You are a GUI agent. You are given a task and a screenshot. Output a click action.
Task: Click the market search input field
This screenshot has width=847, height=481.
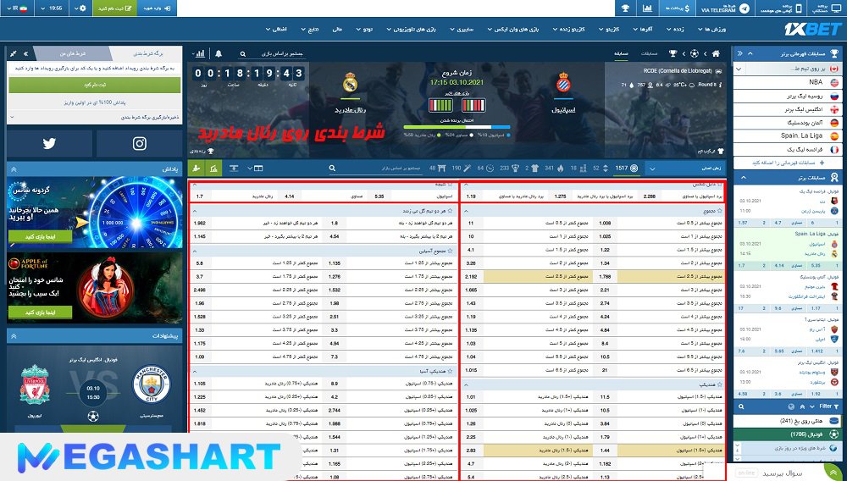(375, 168)
